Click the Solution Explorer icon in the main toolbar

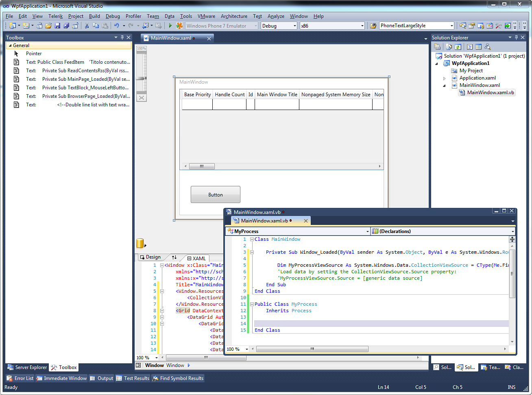tap(463, 26)
